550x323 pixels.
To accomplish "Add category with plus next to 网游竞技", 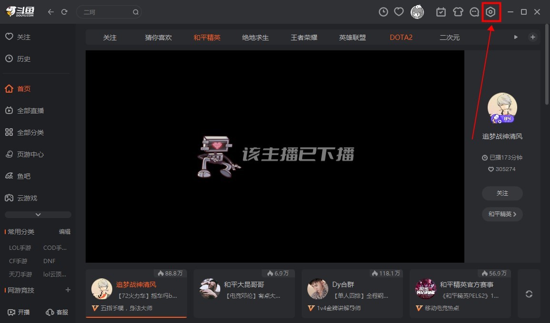I will point(68,290).
